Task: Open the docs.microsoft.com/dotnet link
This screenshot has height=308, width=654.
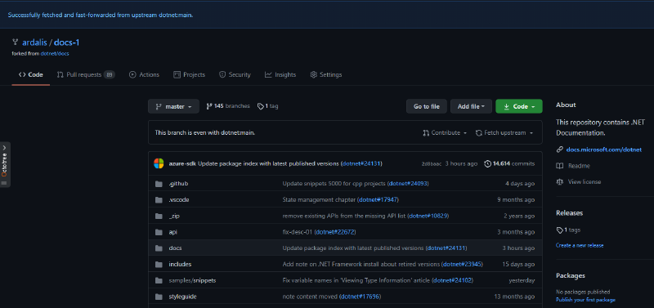Action: click(x=603, y=150)
